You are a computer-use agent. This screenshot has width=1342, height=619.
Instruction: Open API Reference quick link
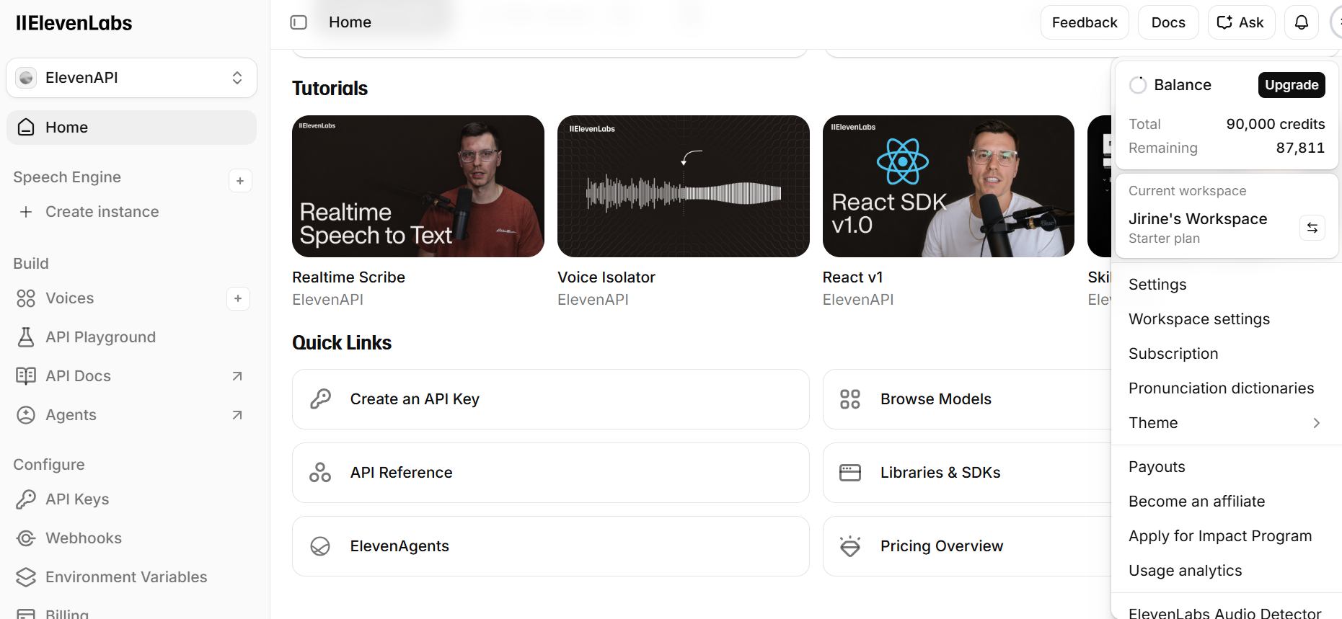(550, 473)
